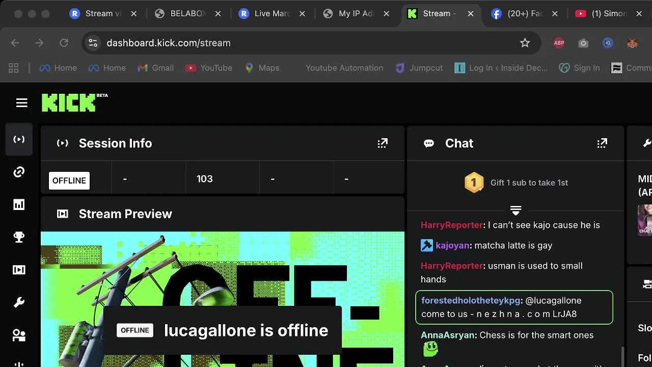The image size is (652, 367).
Task: Click the lucagallone is offline banner
Action: coord(223,330)
